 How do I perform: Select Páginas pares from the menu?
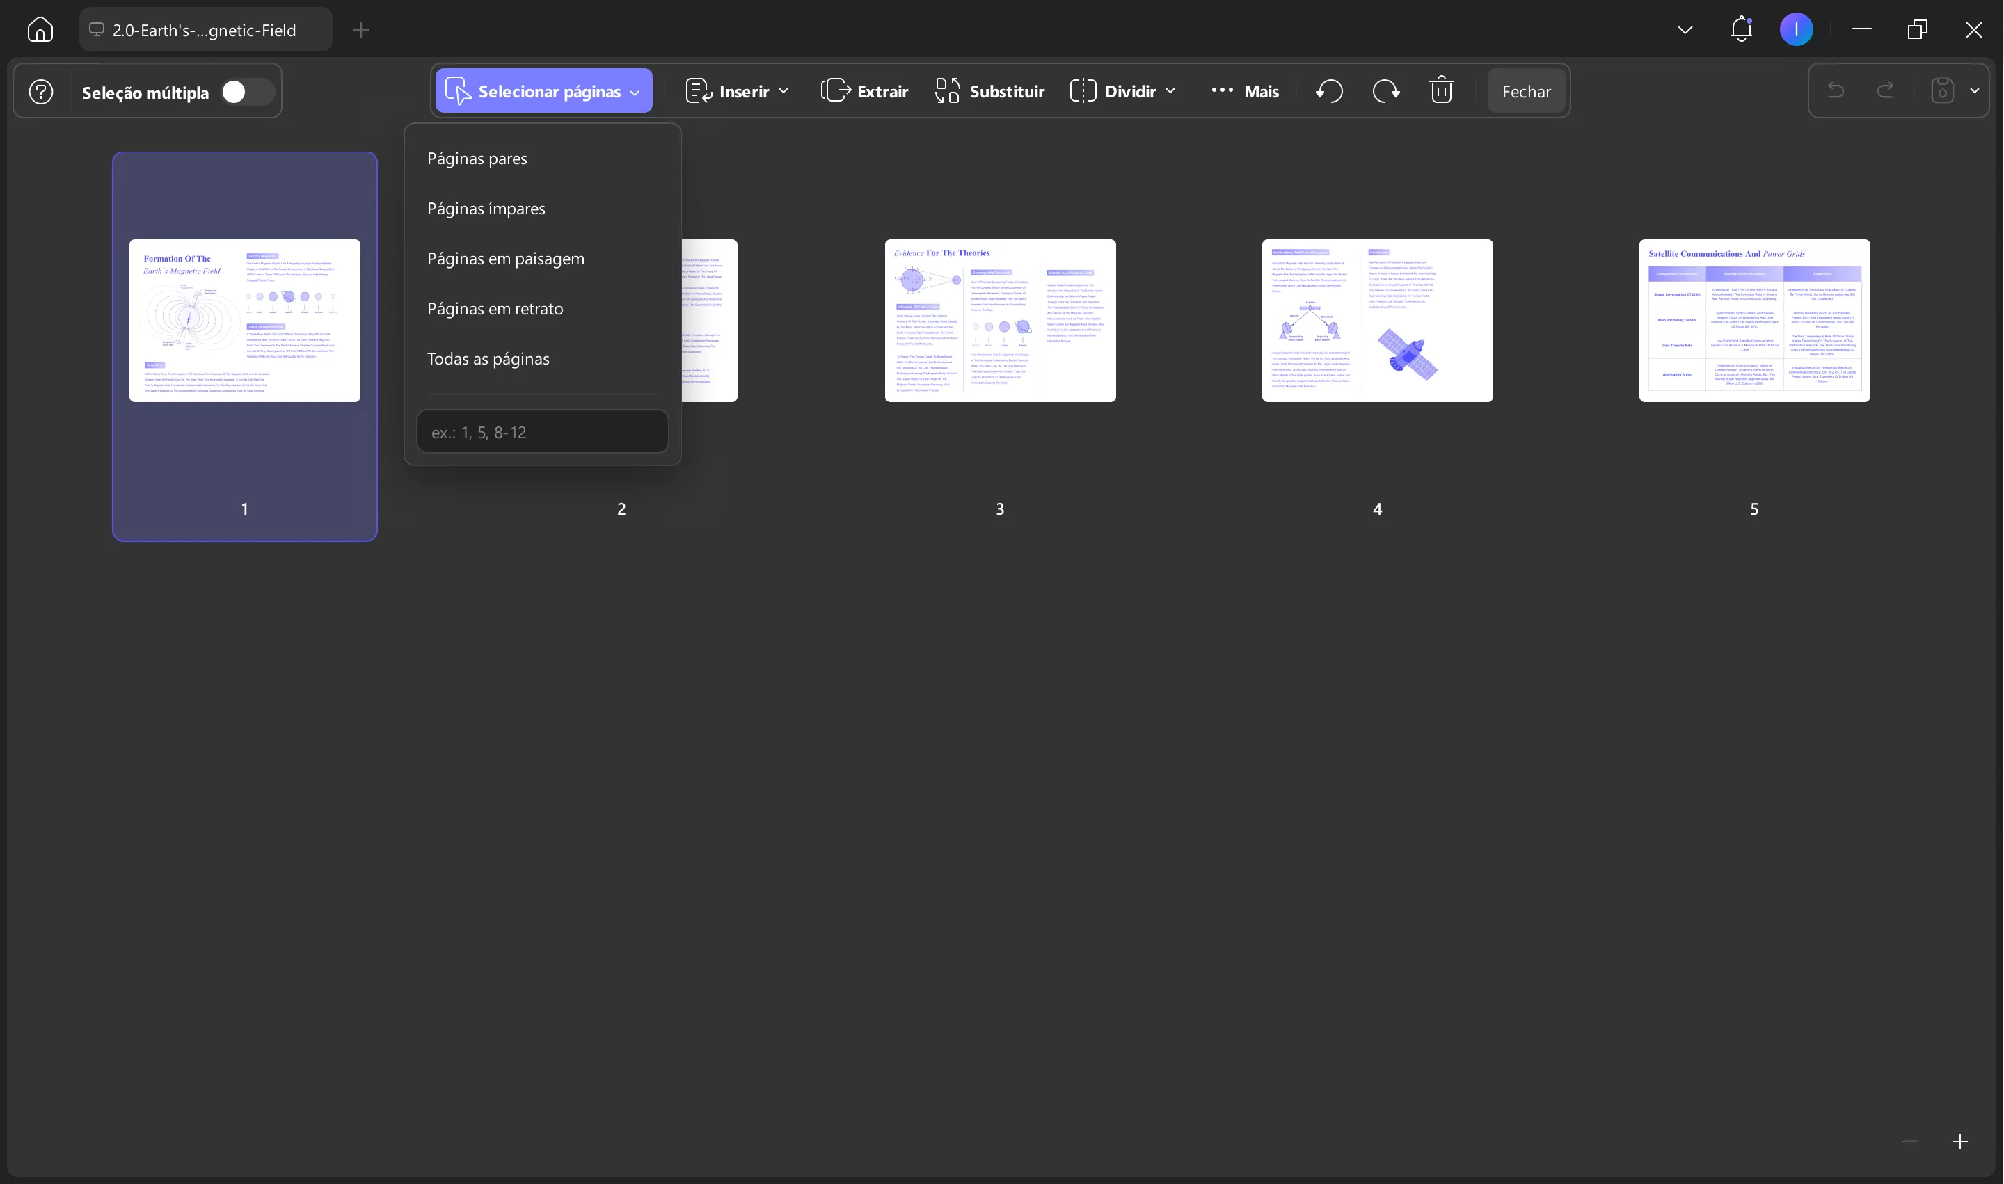(477, 158)
